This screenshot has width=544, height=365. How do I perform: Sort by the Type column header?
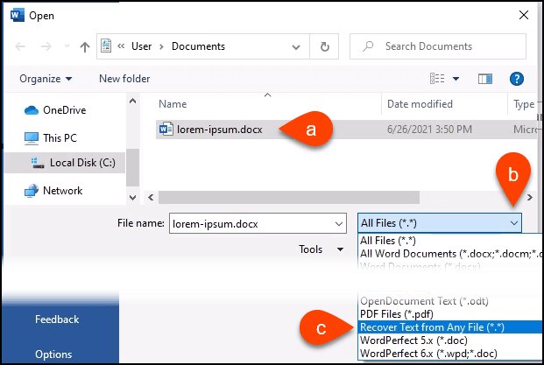pos(524,104)
